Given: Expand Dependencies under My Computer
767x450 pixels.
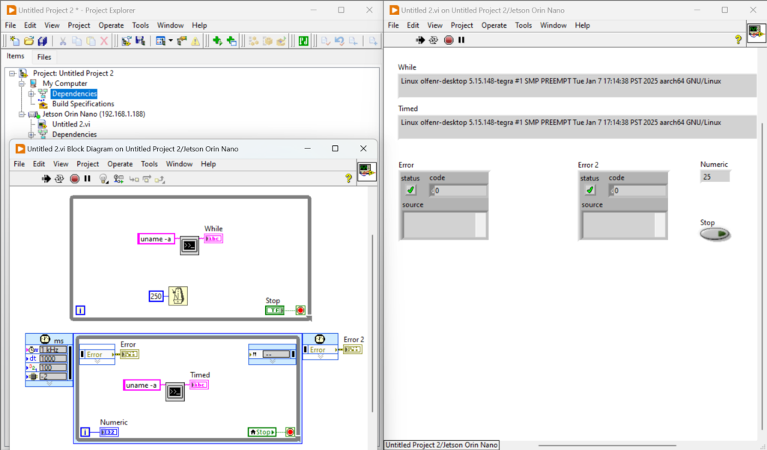Looking at the screenshot, I should click(31, 94).
